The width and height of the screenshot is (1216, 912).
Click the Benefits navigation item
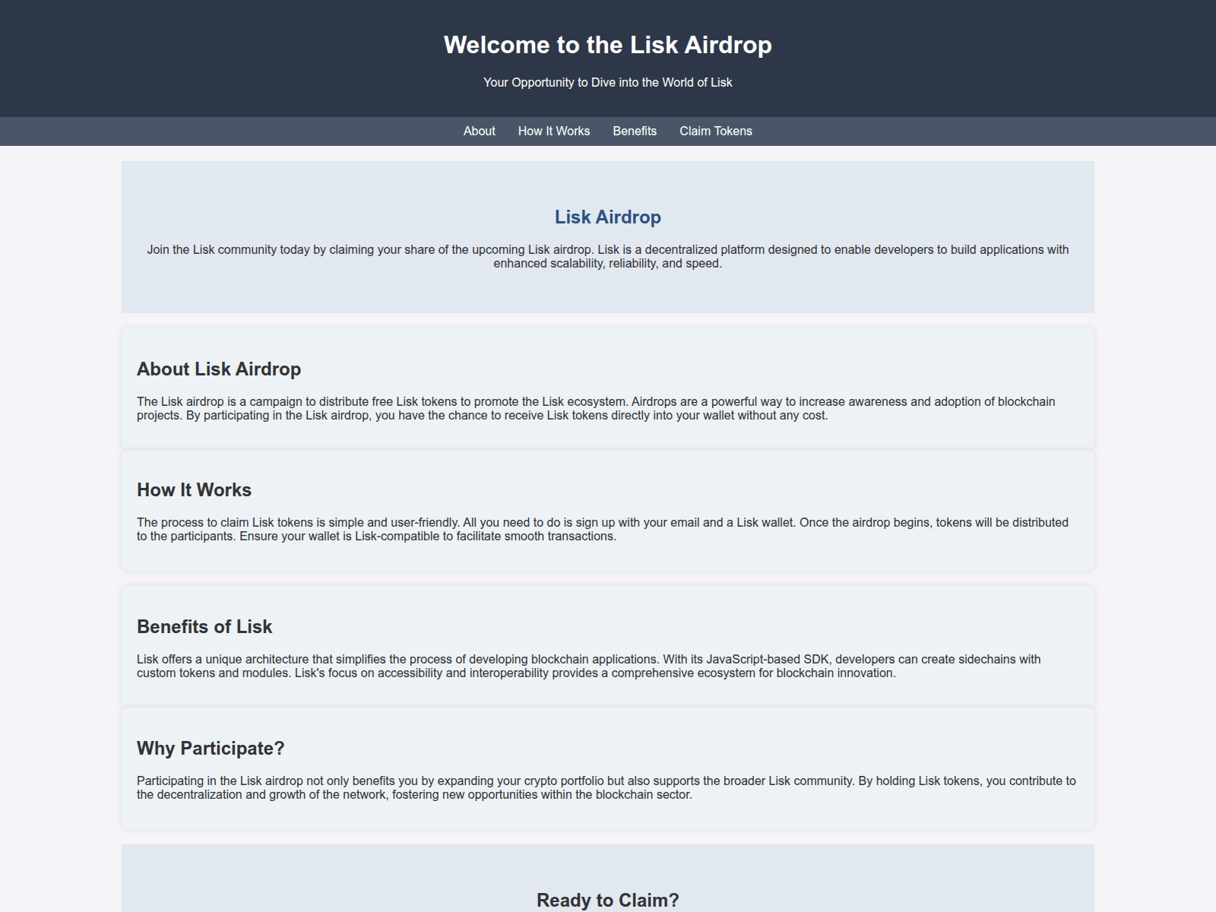pos(635,131)
